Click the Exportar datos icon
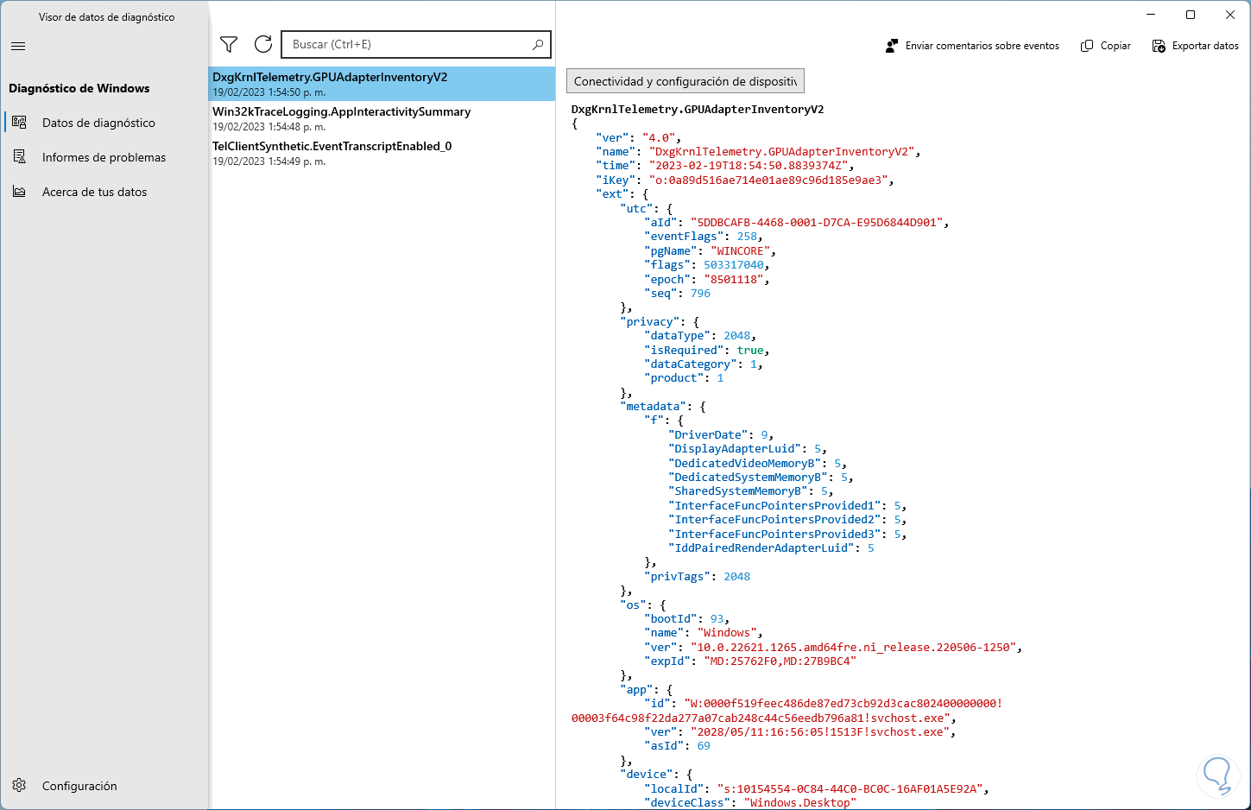 1159,46
